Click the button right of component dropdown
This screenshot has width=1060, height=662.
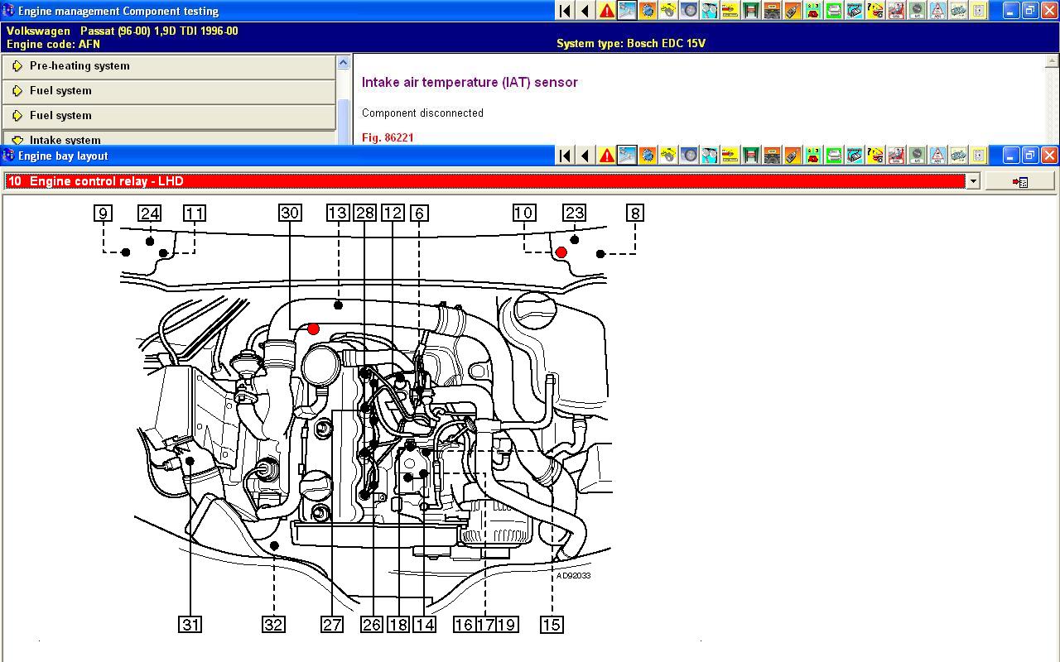point(1020,181)
